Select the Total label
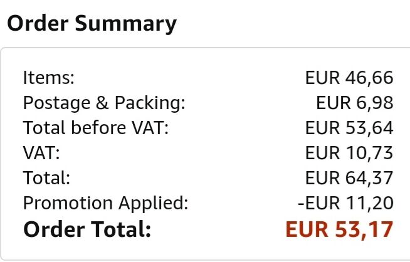Screen dimensions: 410x262 click(46, 178)
